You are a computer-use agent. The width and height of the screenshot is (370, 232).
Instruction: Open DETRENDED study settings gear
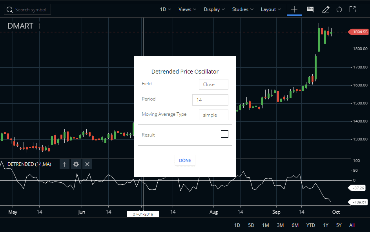click(x=76, y=164)
